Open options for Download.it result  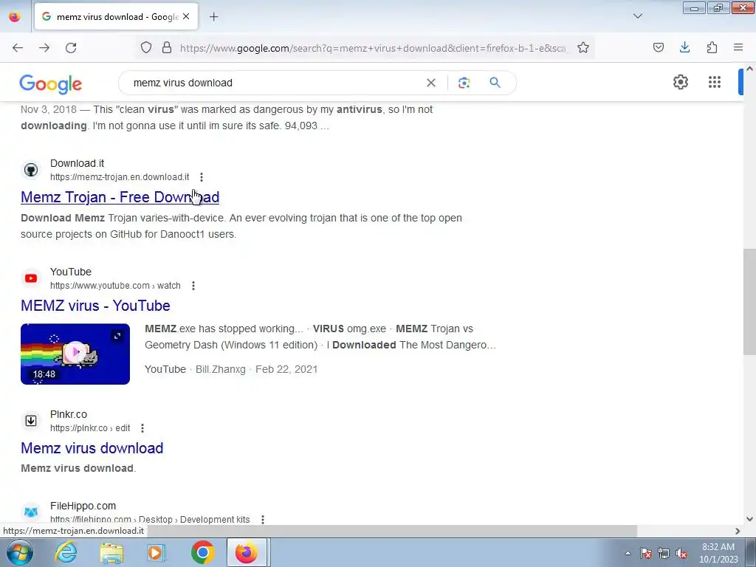pos(202,177)
